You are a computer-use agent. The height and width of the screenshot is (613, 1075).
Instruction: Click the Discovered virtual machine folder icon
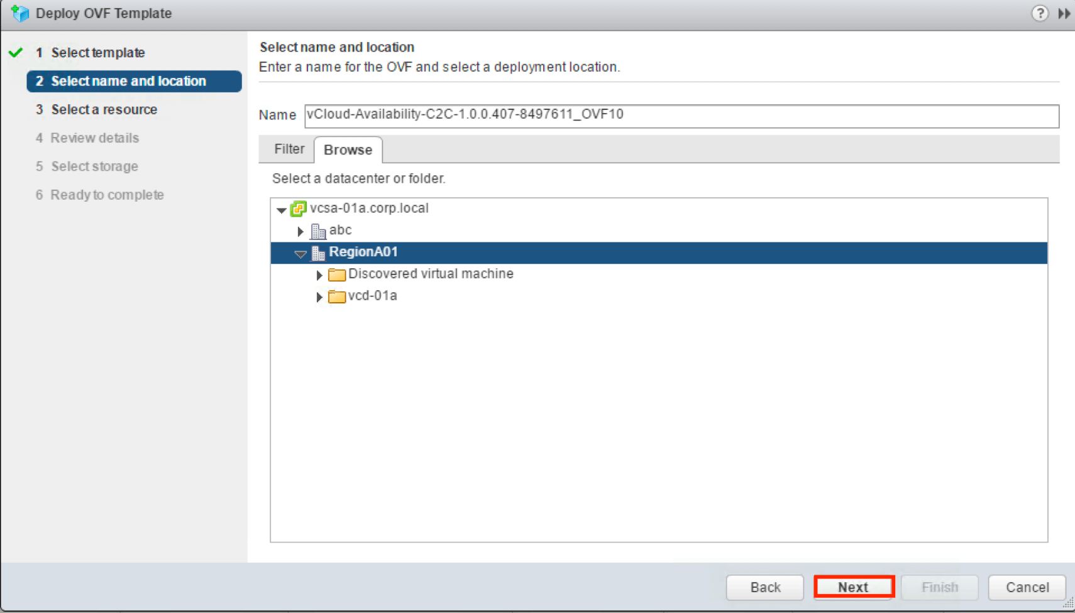point(337,274)
